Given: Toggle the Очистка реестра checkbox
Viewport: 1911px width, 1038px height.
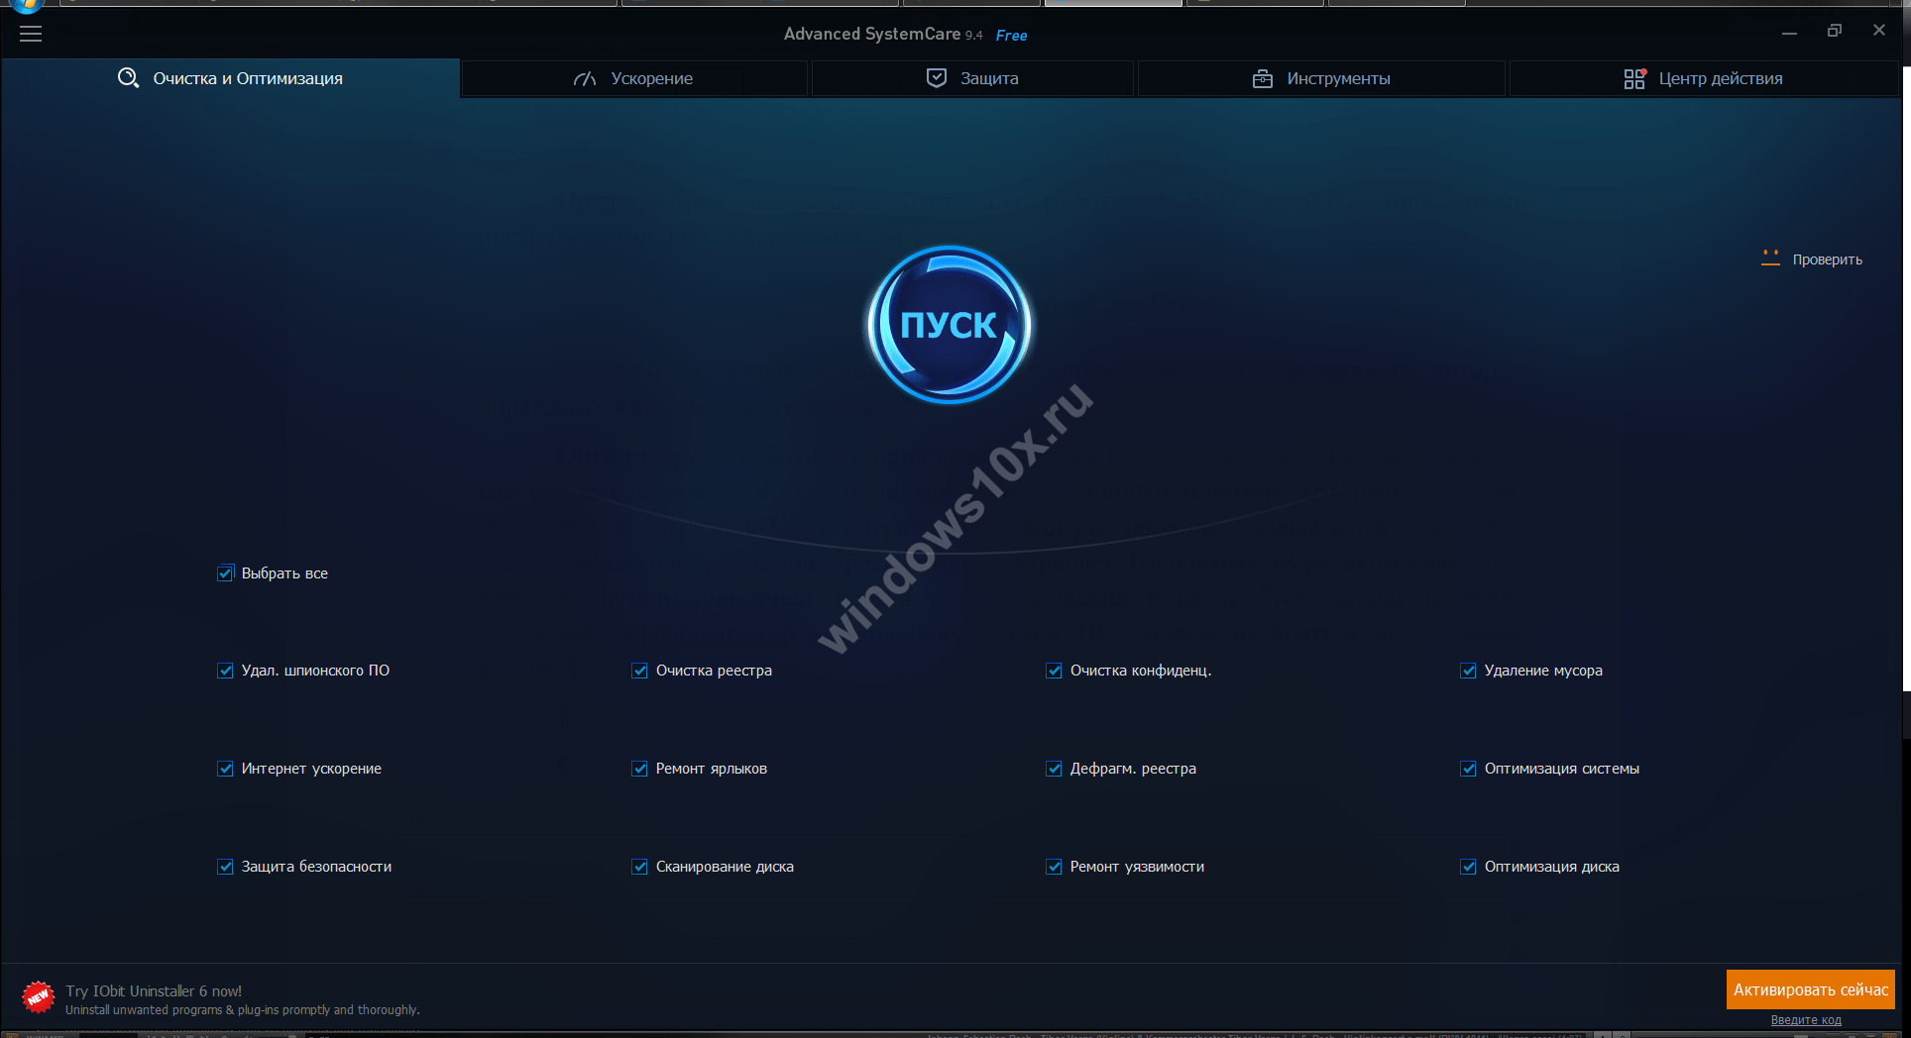Looking at the screenshot, I should (x=639, y=671).
